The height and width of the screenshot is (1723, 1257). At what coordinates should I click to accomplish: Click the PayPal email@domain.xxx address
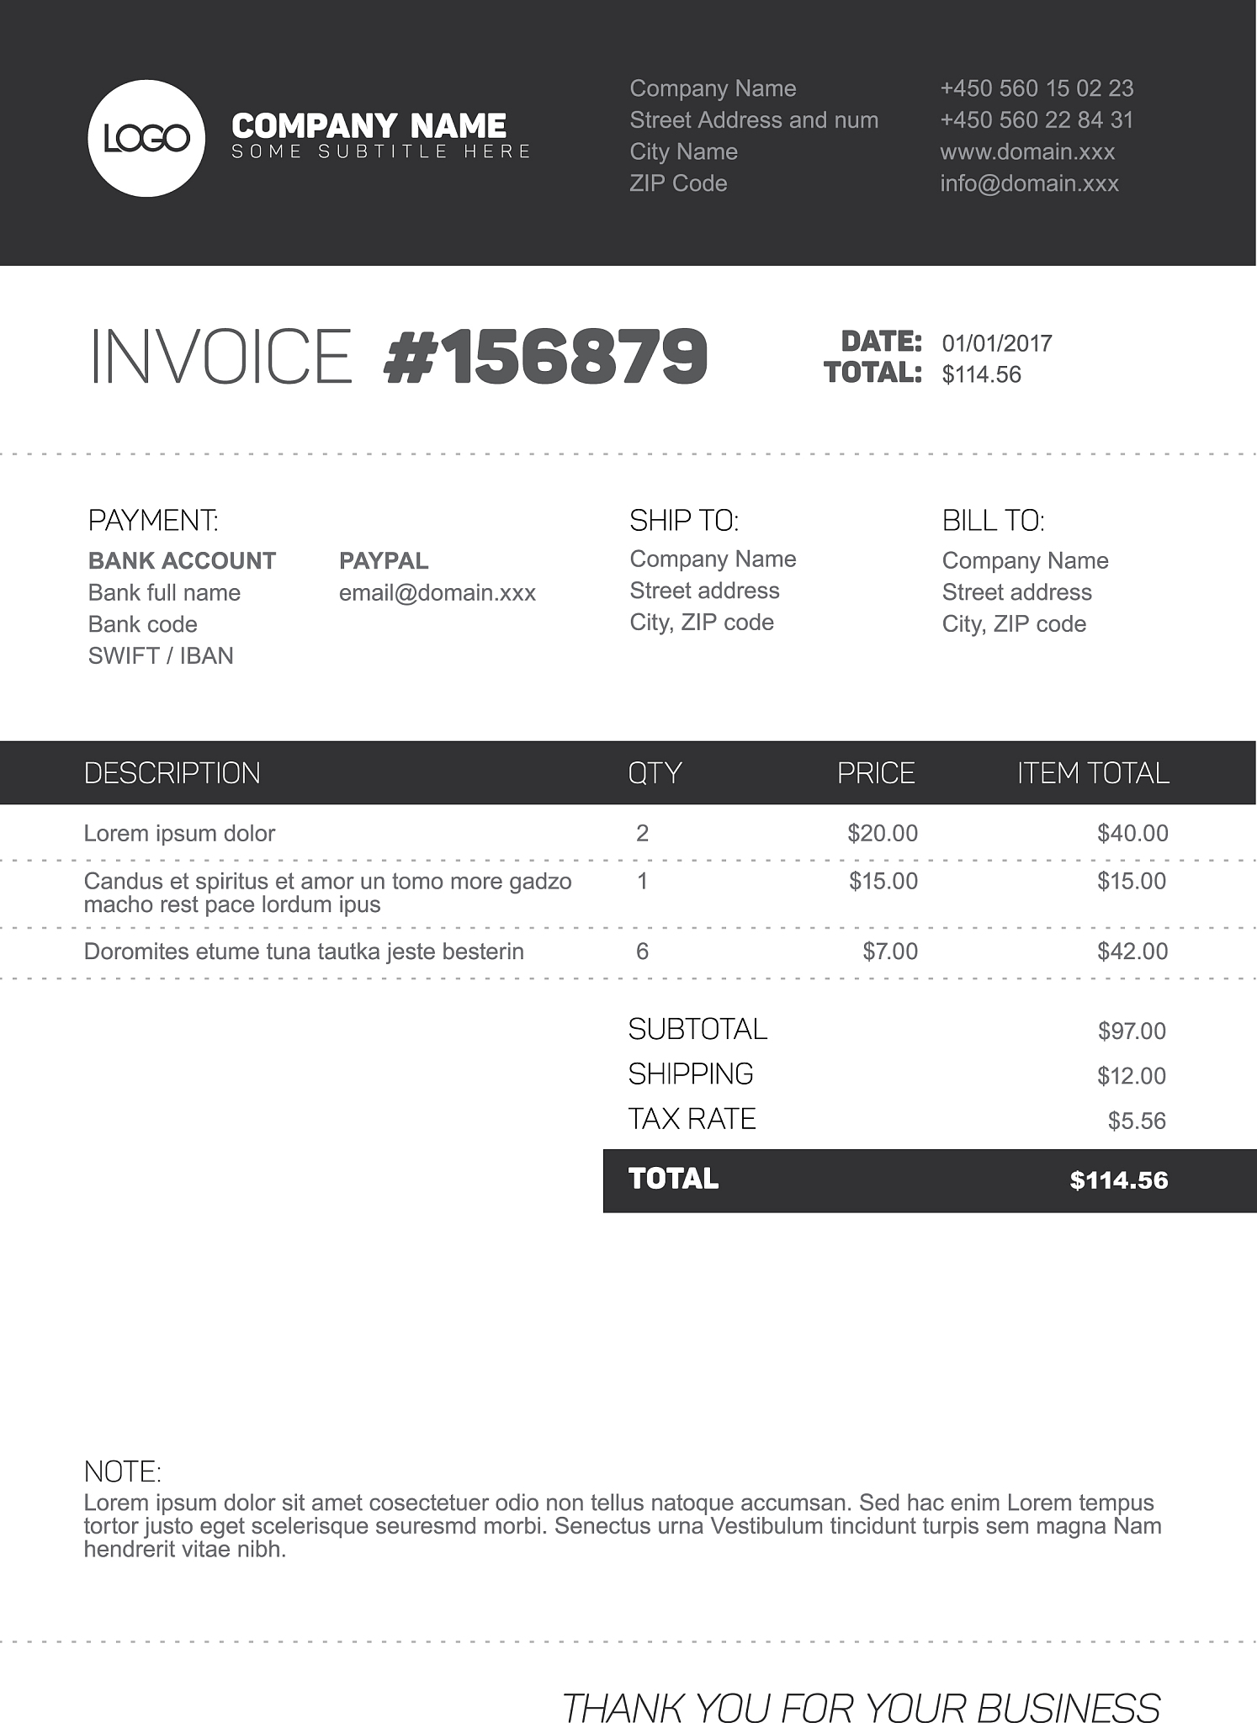coord(437,593)
